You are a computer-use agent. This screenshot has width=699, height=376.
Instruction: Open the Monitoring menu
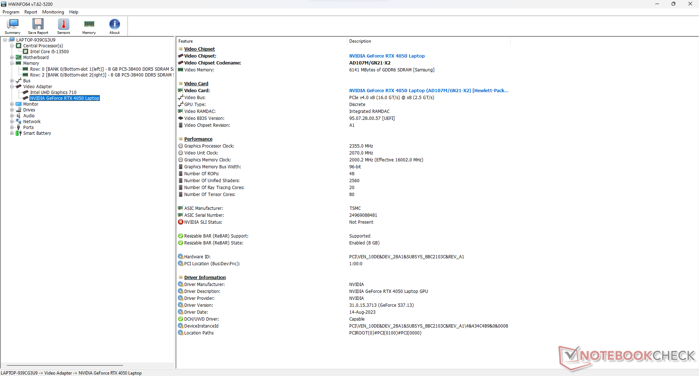click(x=53, y=12)
